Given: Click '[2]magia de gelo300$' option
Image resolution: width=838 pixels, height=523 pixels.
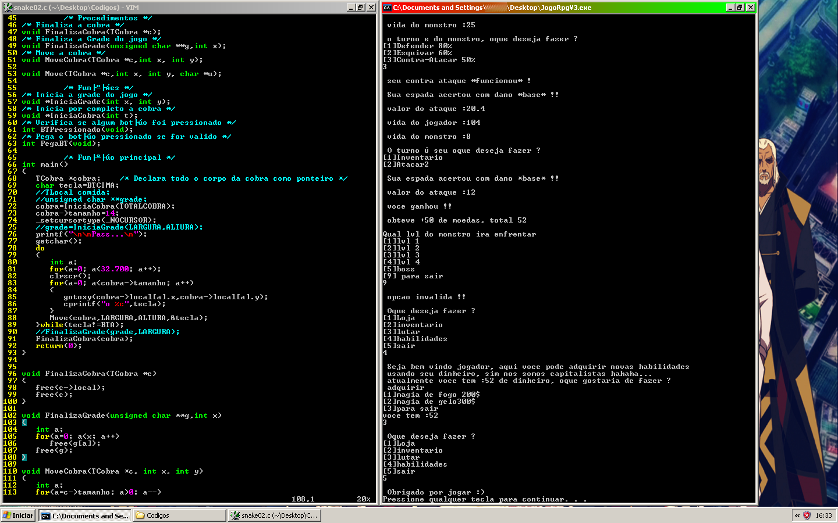Looking at the screenshot, I should pos(429,402).
